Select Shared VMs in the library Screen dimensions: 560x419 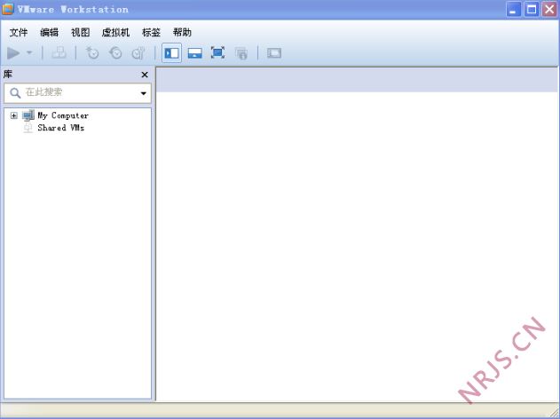[61, 128]
